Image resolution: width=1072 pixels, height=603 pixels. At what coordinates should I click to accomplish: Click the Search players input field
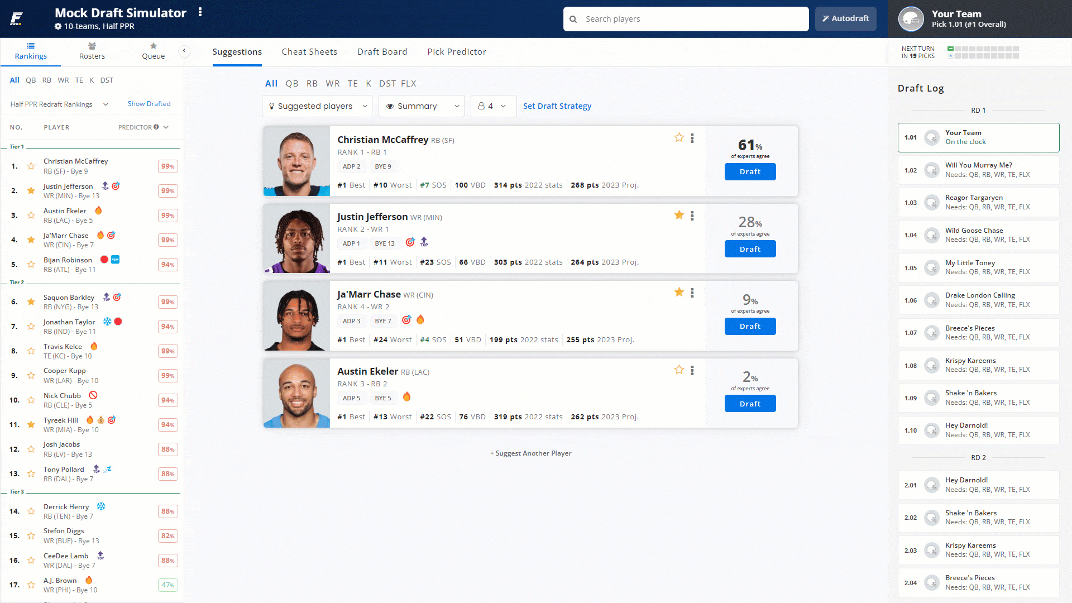(686, 18)
